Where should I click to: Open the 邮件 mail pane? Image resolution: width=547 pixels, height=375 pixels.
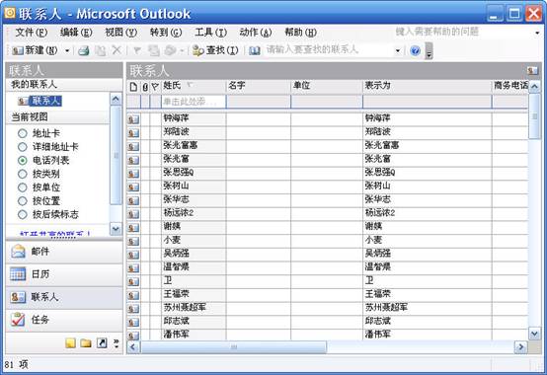click(x=64, y=252)
